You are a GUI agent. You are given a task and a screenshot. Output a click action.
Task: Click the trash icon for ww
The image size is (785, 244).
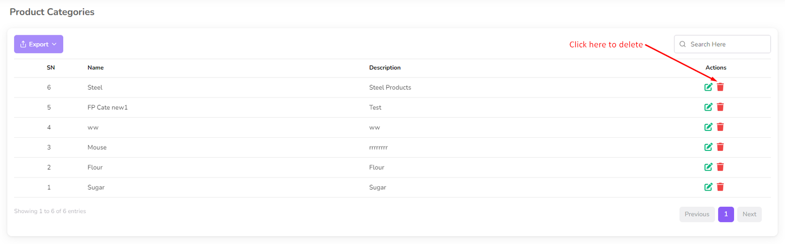(x=720, y=127)
